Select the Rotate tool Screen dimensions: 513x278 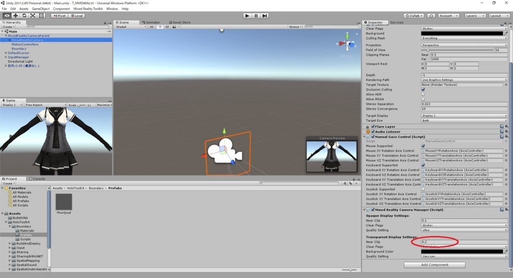[x=24, y=16]
